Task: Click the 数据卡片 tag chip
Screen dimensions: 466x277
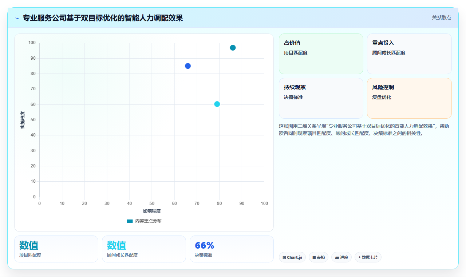Action: pyautogui.click(x=368, y=257)
